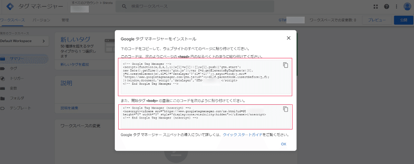
Task: Click inside the head script code box
Action: (206, 77)
